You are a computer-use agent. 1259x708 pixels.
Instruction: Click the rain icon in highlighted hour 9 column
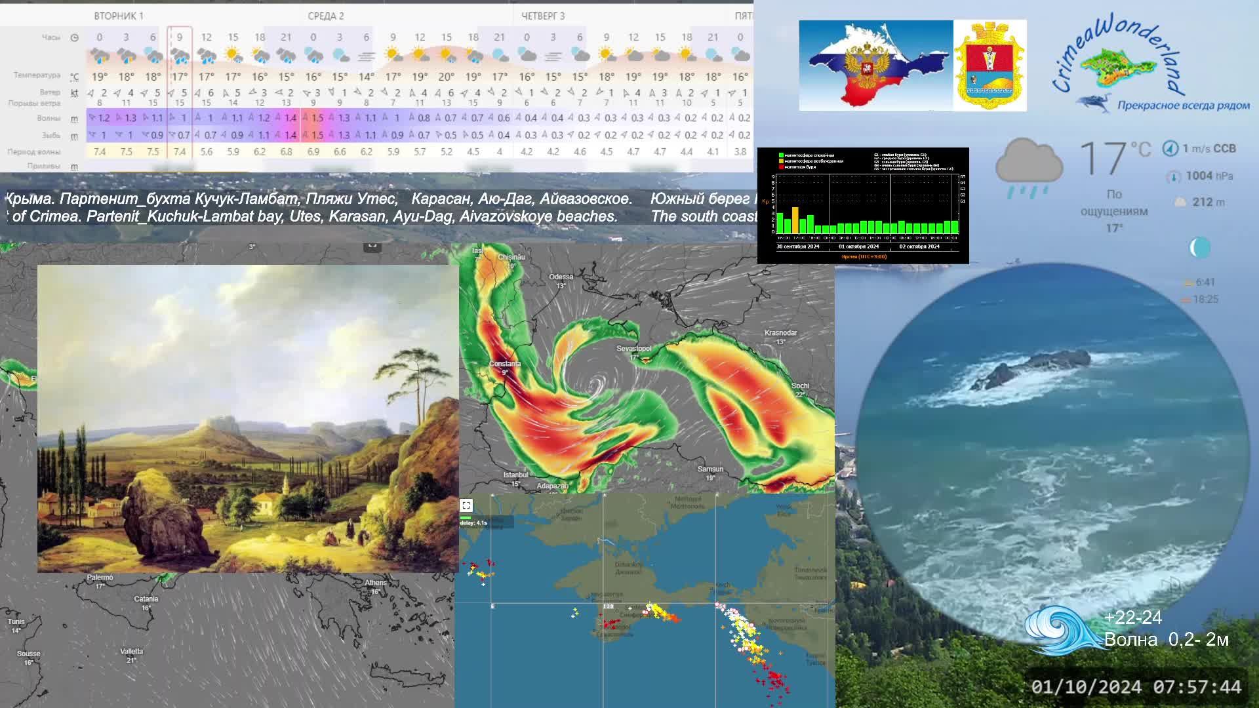[179, 56]
